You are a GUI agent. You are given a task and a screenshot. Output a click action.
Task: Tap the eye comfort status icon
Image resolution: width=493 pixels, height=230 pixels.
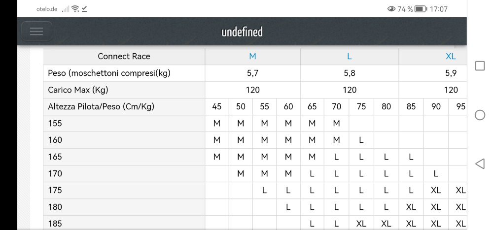click(392, 9)
